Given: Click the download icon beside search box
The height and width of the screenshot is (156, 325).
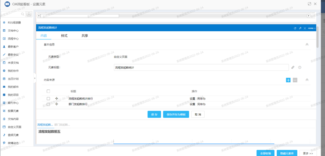Looking at the screenshot, I should [29, 14].
